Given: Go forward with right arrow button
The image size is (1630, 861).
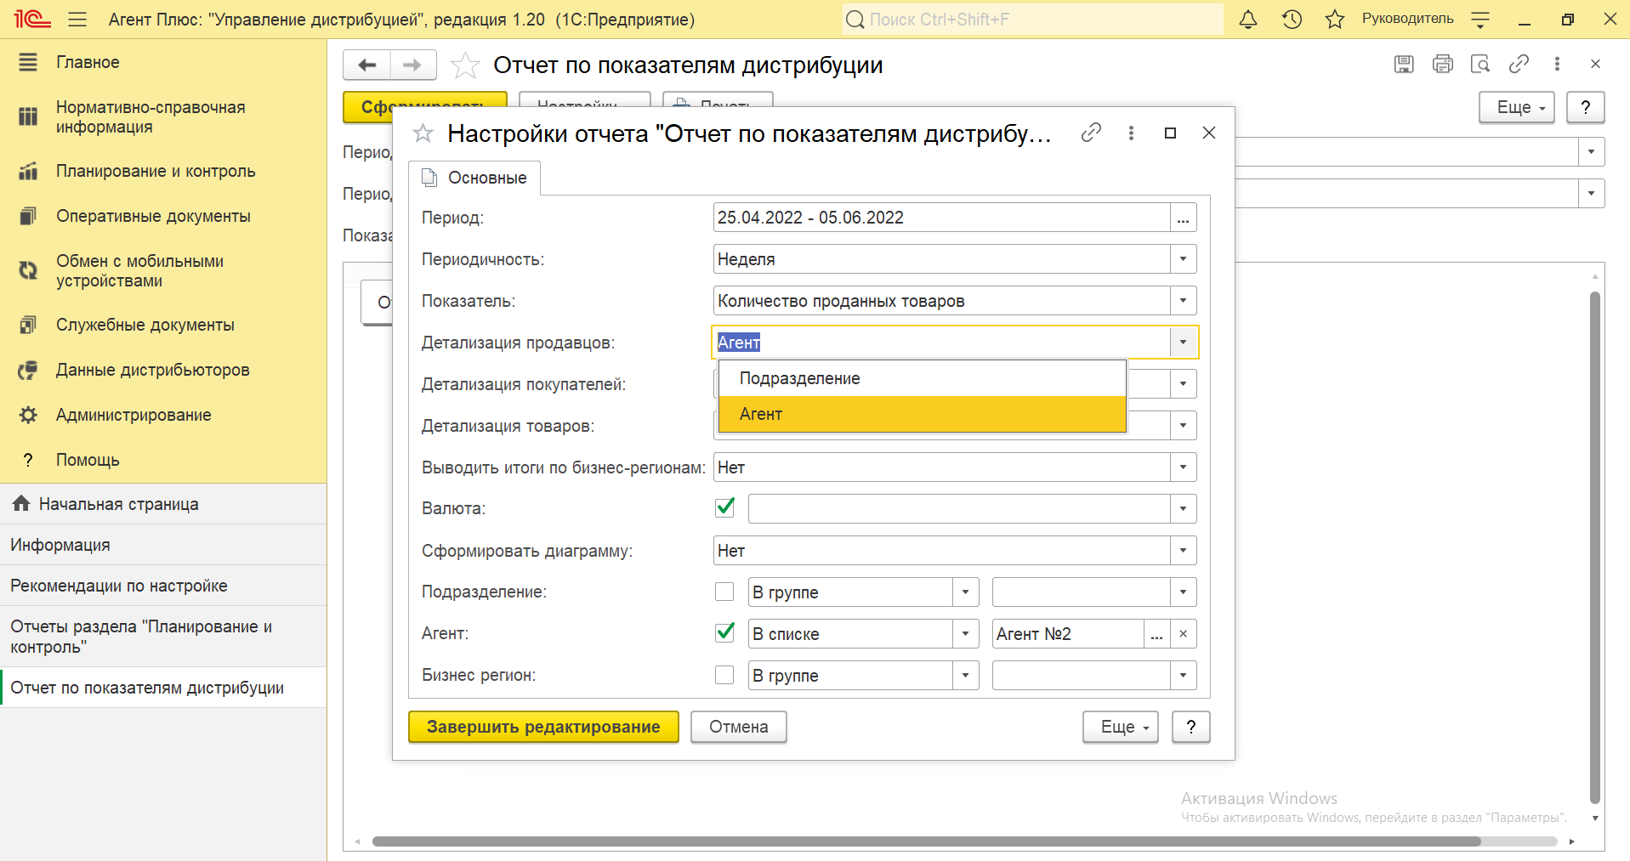Looking at the screenshot, I should [x=413, y=65].
